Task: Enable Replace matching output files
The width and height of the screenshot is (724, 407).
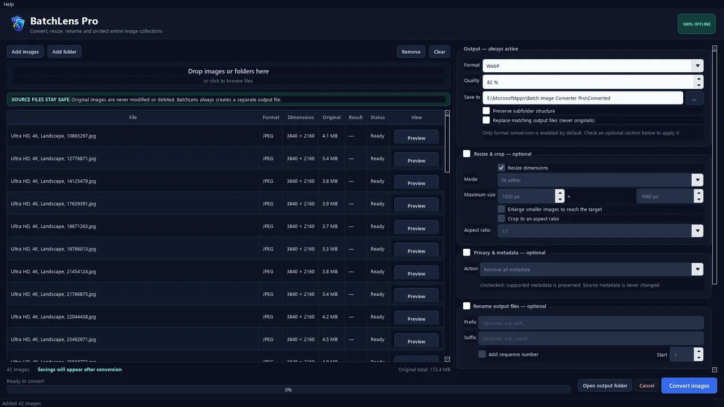Action: (486, 120)
